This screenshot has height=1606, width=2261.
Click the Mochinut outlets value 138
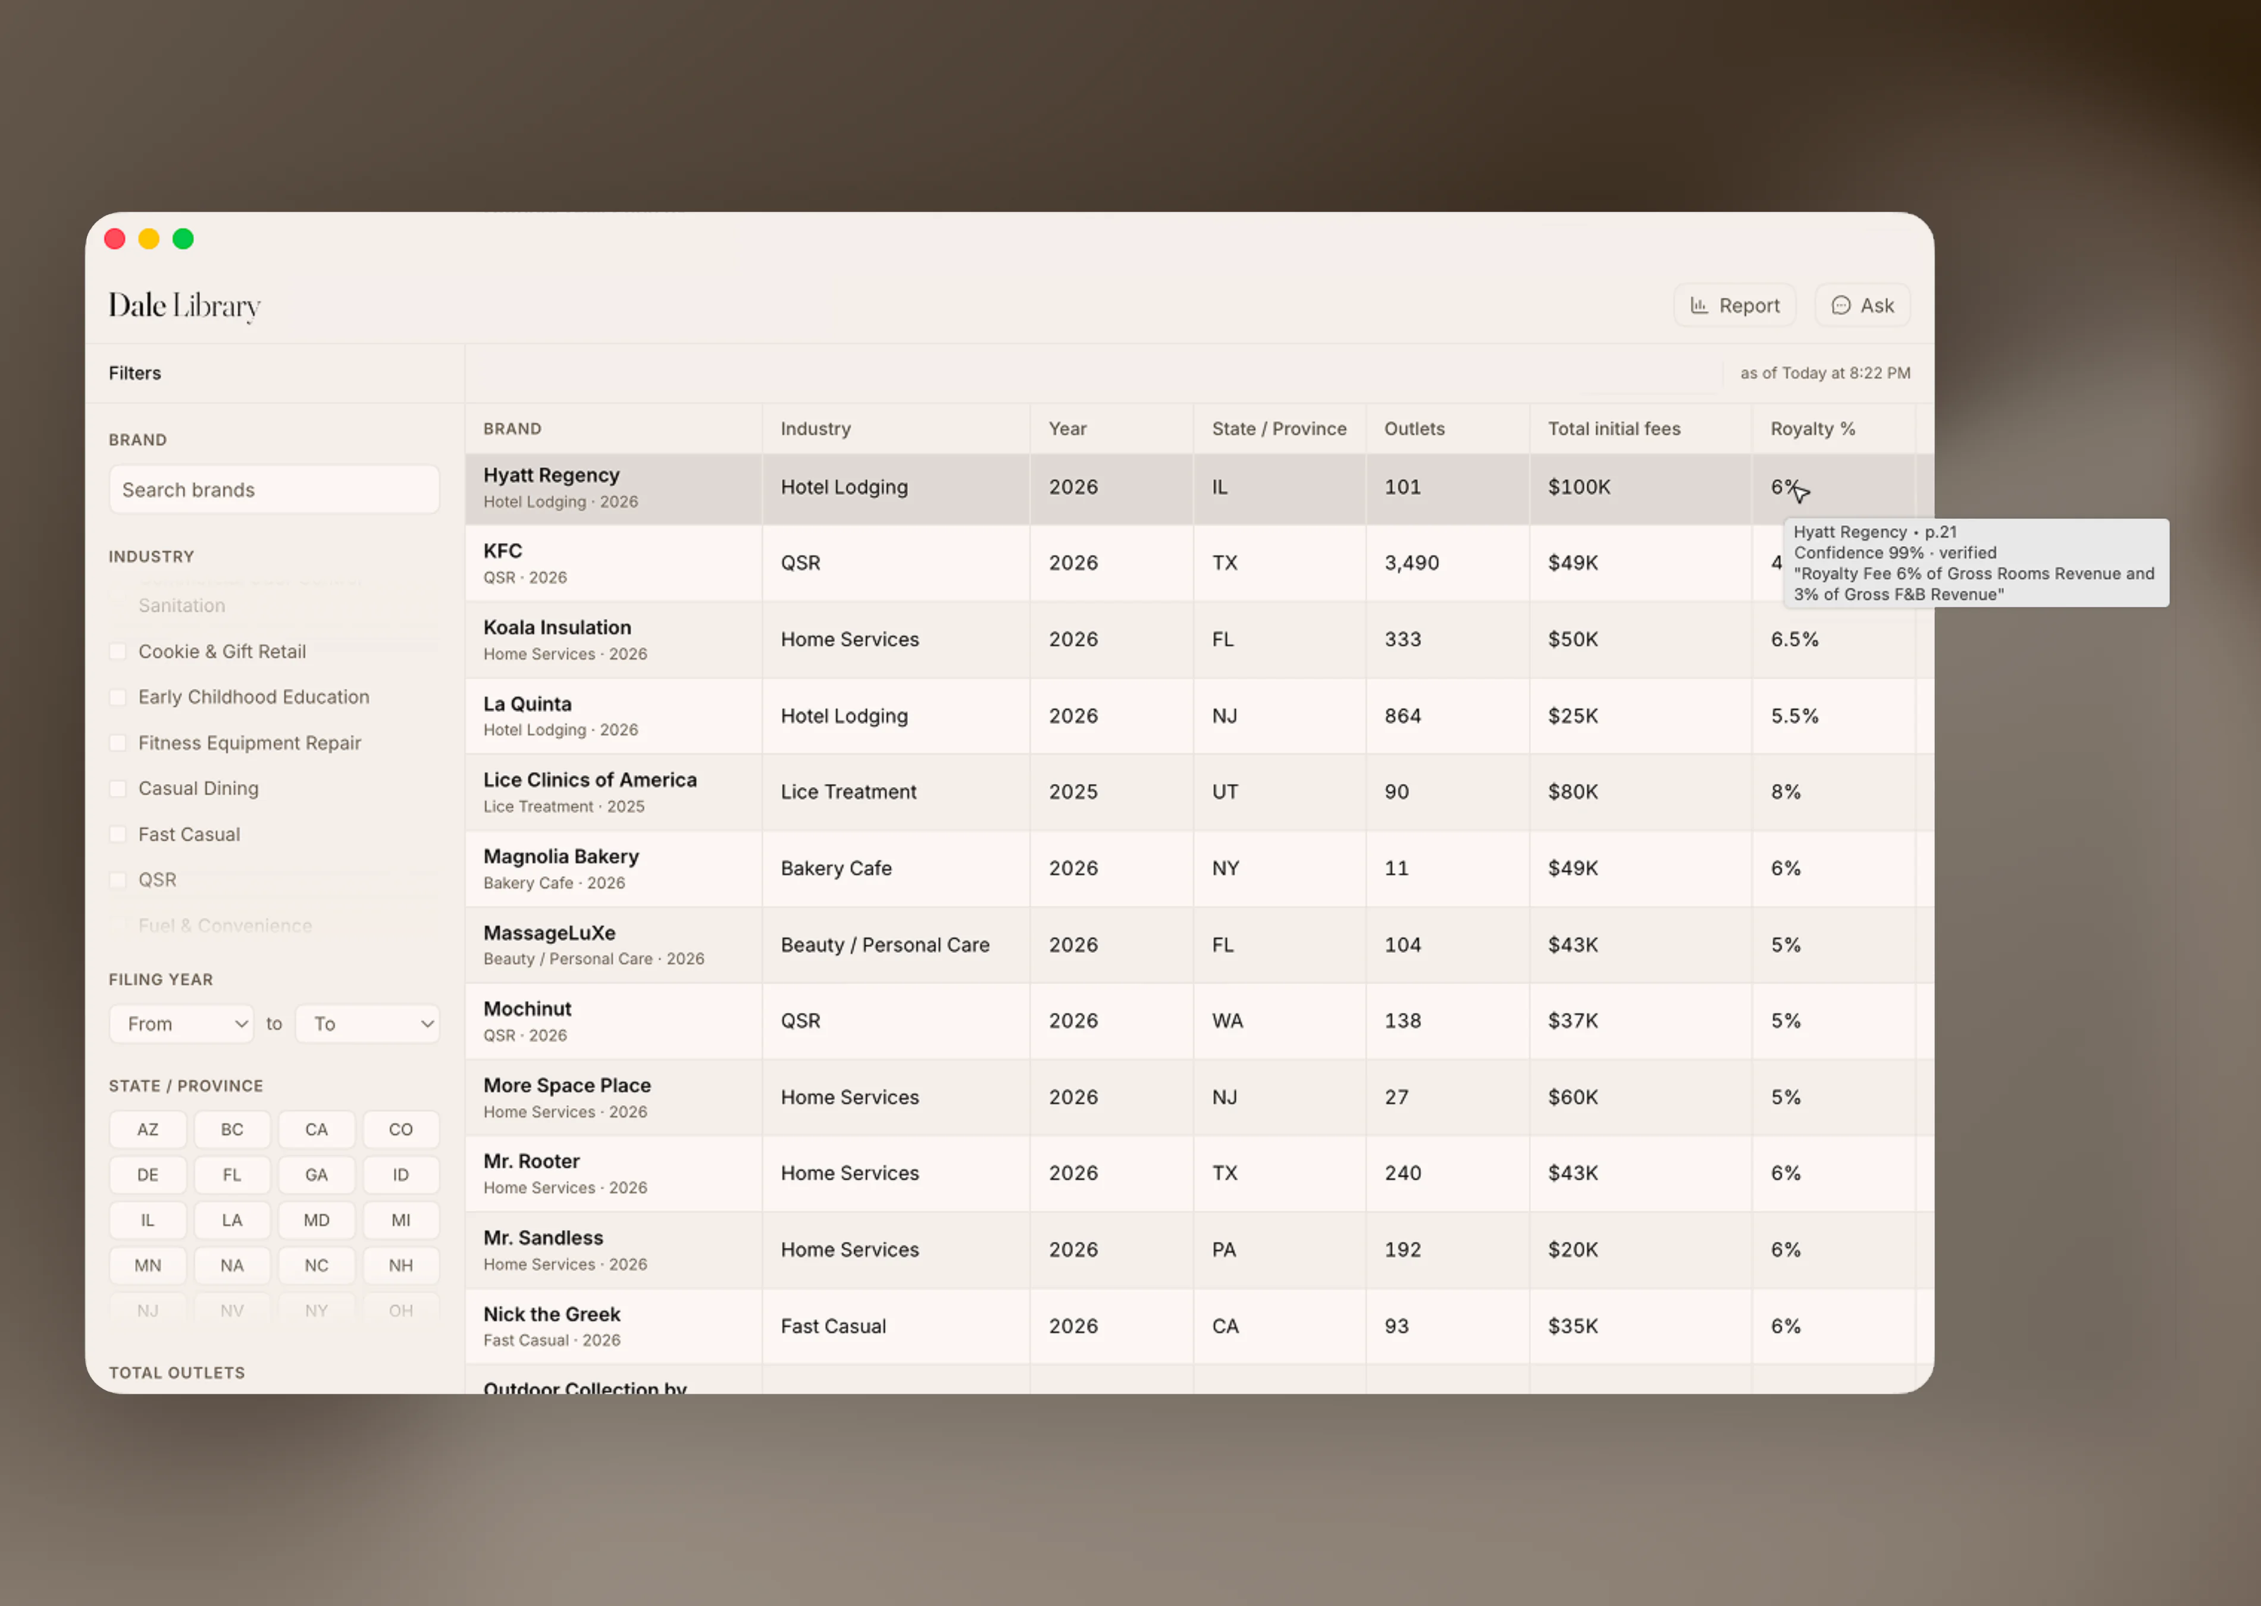tap(1402, 1021)
